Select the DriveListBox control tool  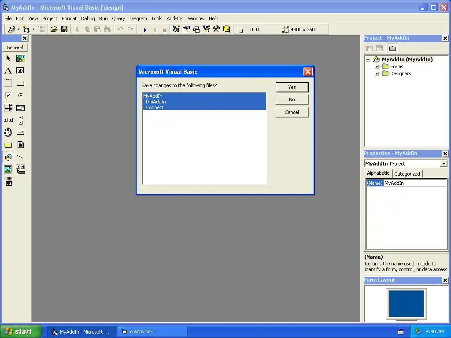click(20, 132)
